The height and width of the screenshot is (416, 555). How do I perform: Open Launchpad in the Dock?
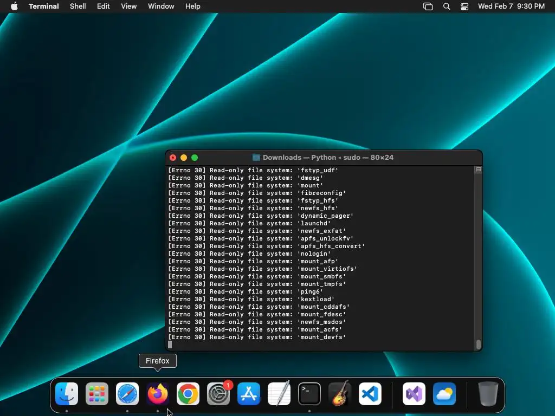97,394
